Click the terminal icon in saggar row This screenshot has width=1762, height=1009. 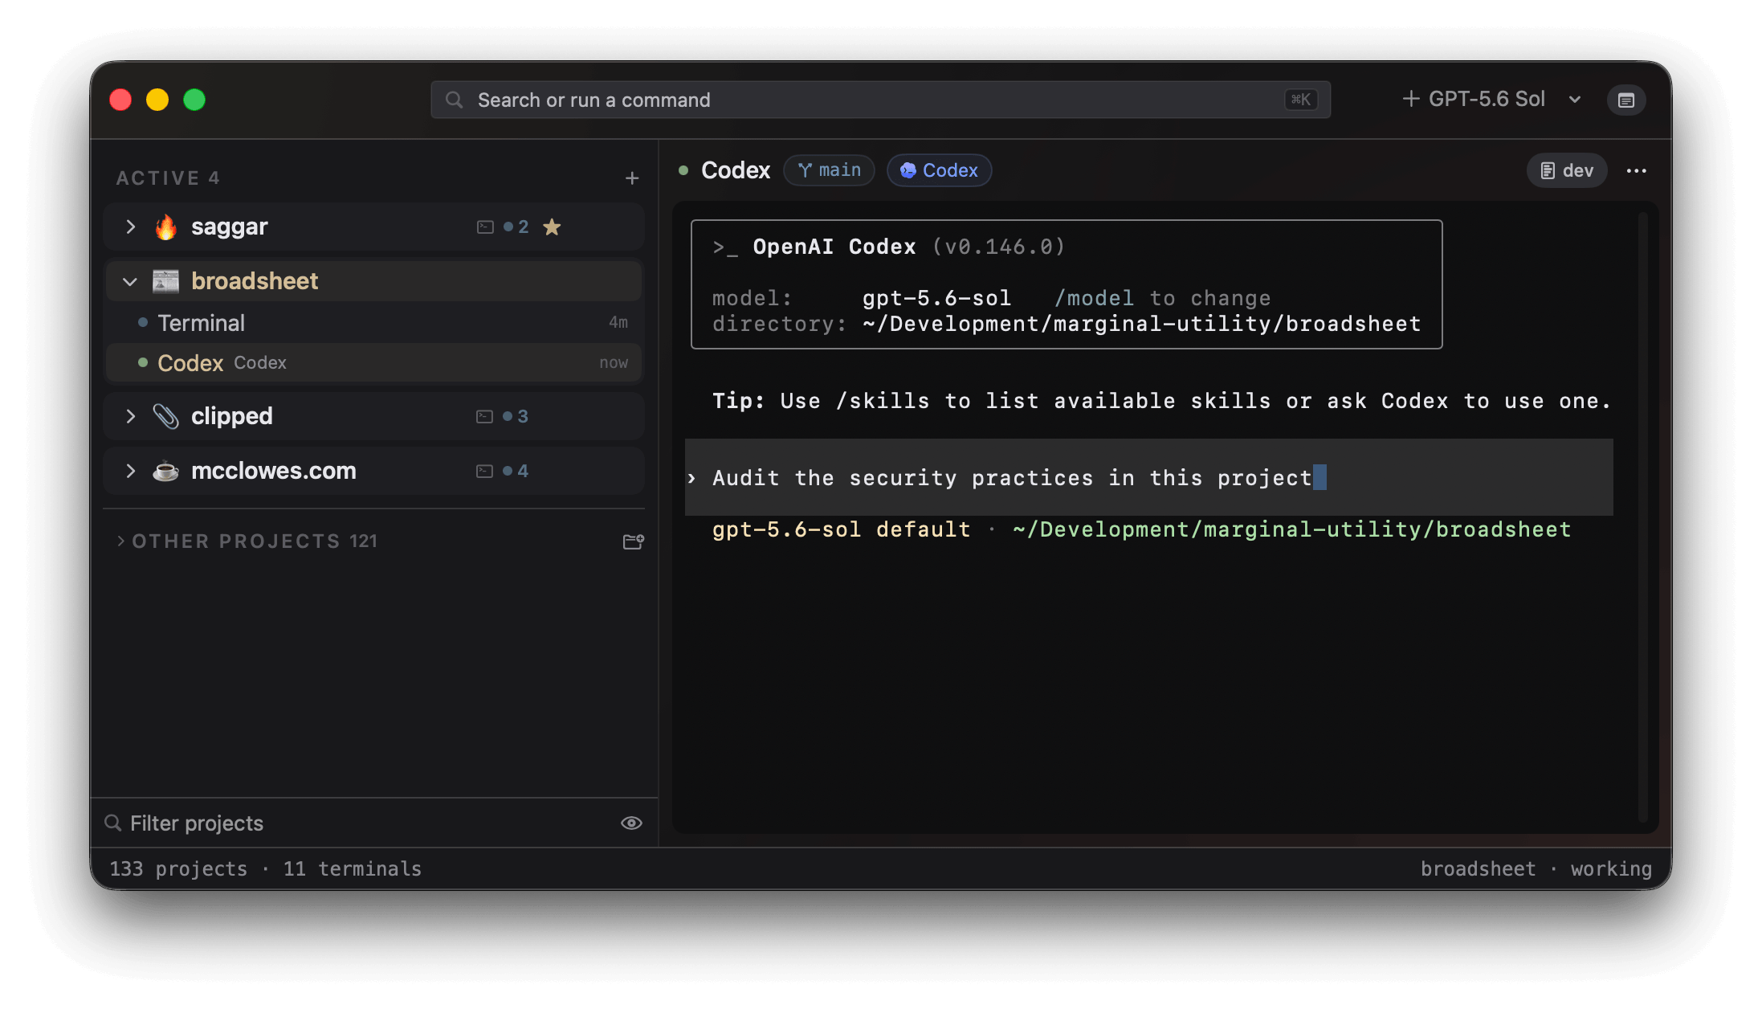pyautogui.click(x=485, y=227)
